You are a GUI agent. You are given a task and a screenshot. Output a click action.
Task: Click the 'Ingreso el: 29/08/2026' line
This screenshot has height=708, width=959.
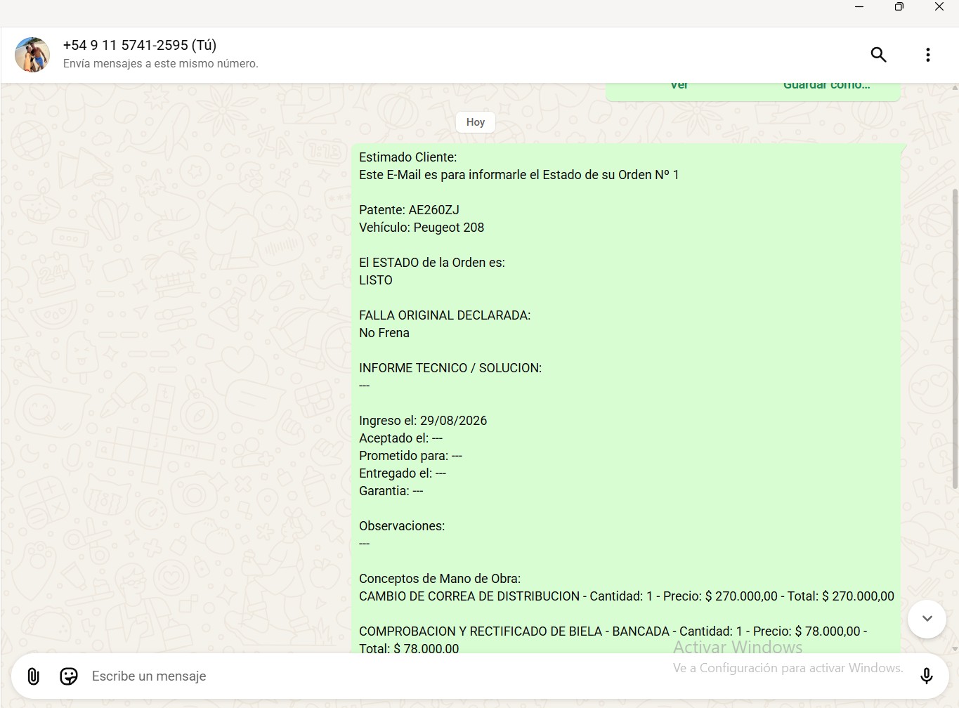423,421
